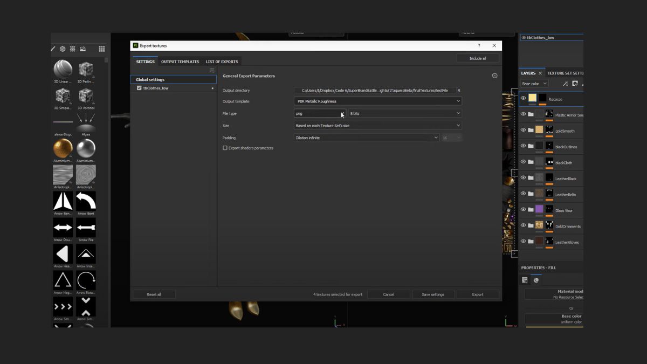Open the TEXTURE SET SETTINGS tab

(565, 73)
